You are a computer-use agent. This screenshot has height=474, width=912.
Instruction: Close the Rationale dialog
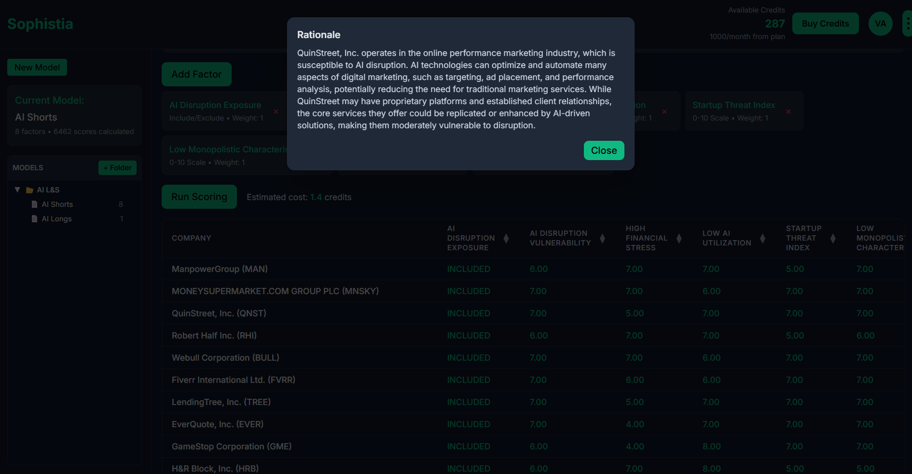click(604, 150)
